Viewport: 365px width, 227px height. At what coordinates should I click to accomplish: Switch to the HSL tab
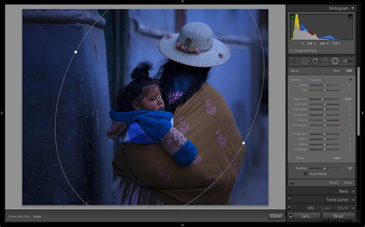(x=311, y=208)
